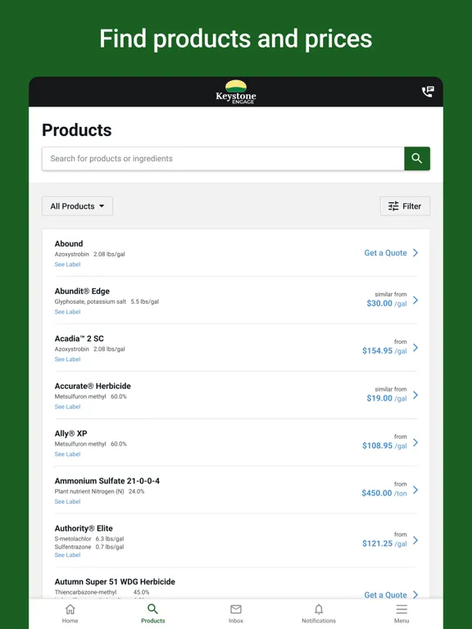Open the hamburger Menu tab

[402, 613]
